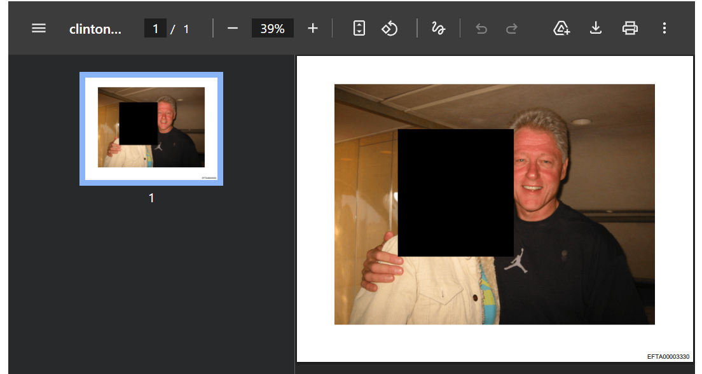The image size is (702, 374).
Task: Click the EFTA00003330 document ID text
Action: click(x=668, y=357)
